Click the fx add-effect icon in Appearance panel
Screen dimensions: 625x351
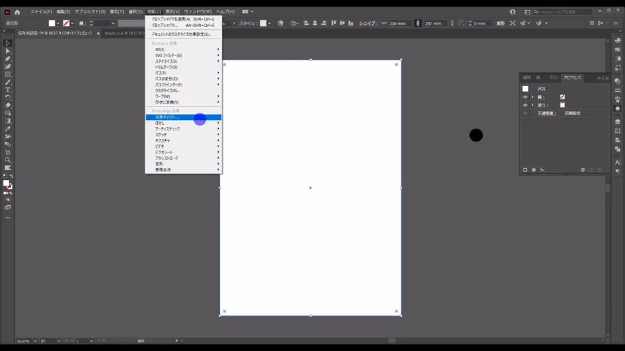coord(542,170)
